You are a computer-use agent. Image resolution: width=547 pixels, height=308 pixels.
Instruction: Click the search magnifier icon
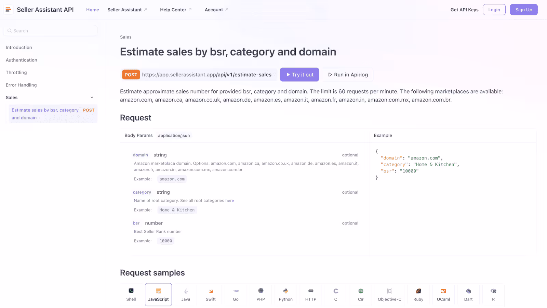click(x=10, y=31)
